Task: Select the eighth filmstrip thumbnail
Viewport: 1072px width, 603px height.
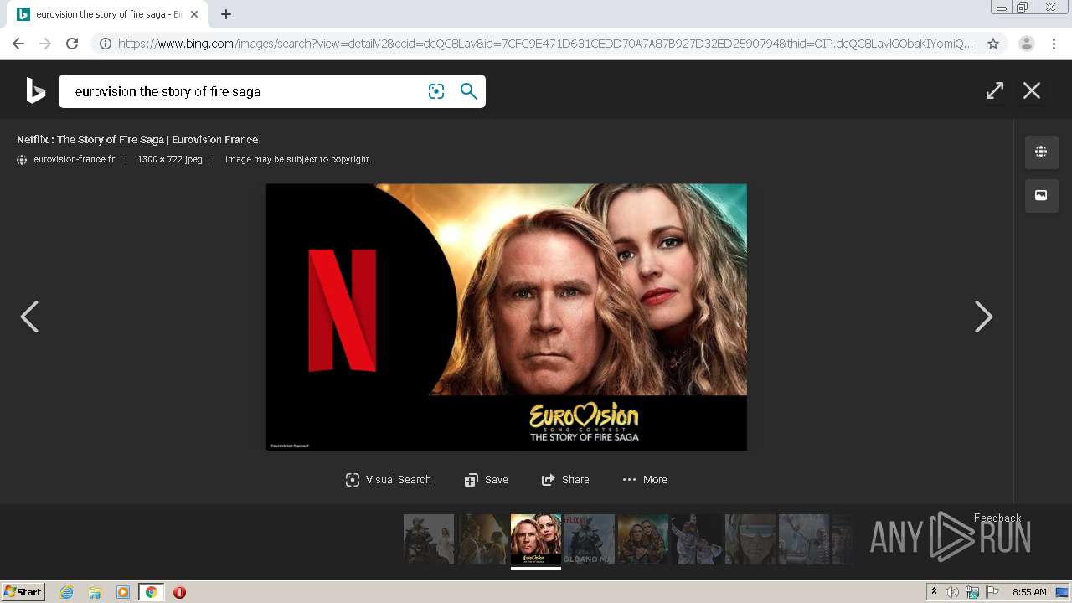Action: click(x=804, y=539)
